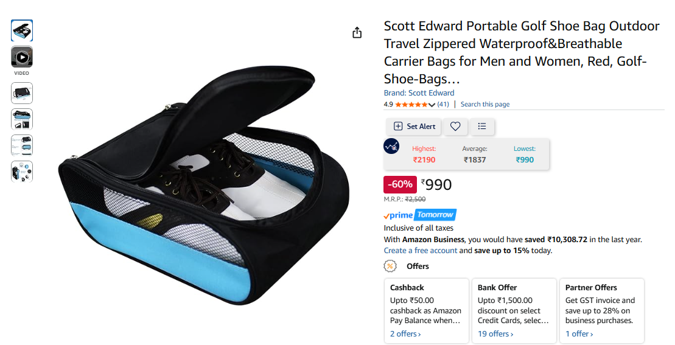Add product to wishlist with heart icon
The height and width of the screenshot is (345, 675).
point(455,127)
